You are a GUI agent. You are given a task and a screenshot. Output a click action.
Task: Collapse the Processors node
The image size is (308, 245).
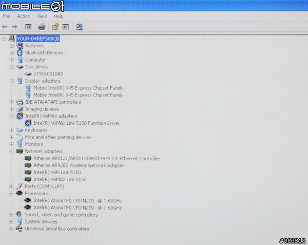[x=11, y=194]
